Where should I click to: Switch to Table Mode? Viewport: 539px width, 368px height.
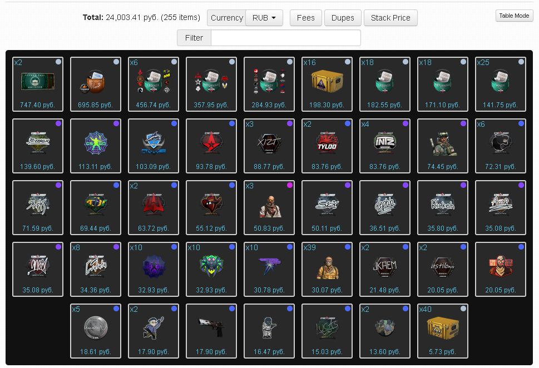pos(514,16)
